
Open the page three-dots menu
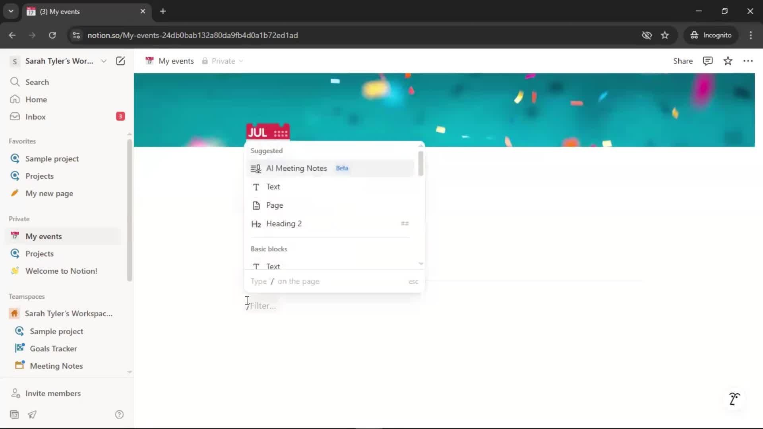tap(748, 61)
